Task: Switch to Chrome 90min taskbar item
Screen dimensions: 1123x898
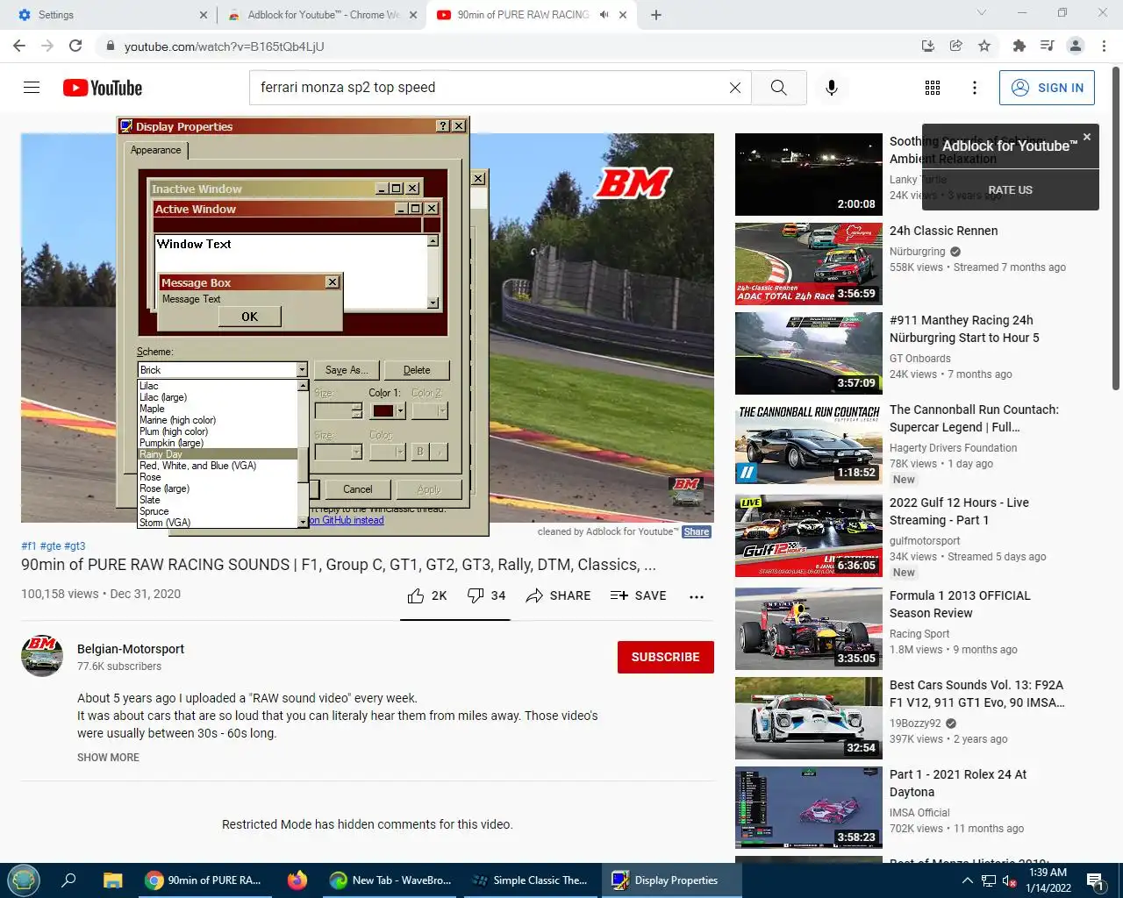Action: tap(204, 880)
